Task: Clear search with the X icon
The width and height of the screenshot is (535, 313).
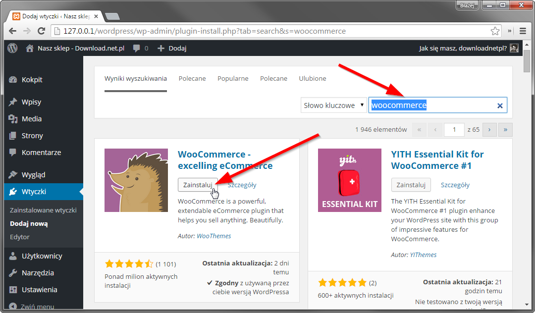Action: [x=500, y=105]
